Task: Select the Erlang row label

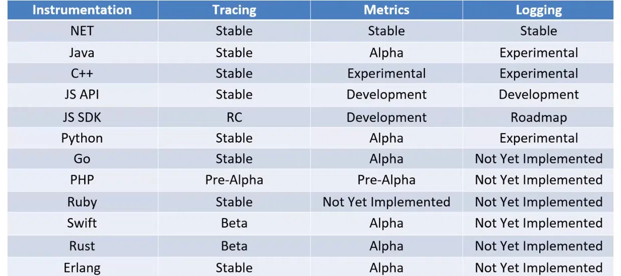Action: coord(82,267)
